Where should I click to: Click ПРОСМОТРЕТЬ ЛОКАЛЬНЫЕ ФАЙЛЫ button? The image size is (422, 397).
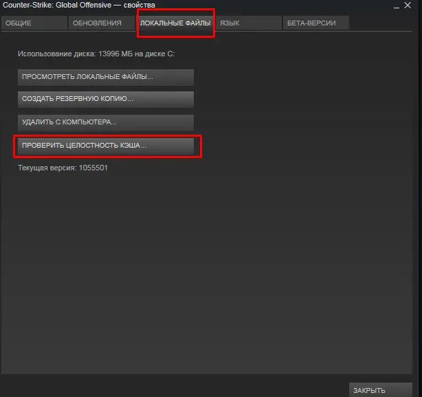106,77
